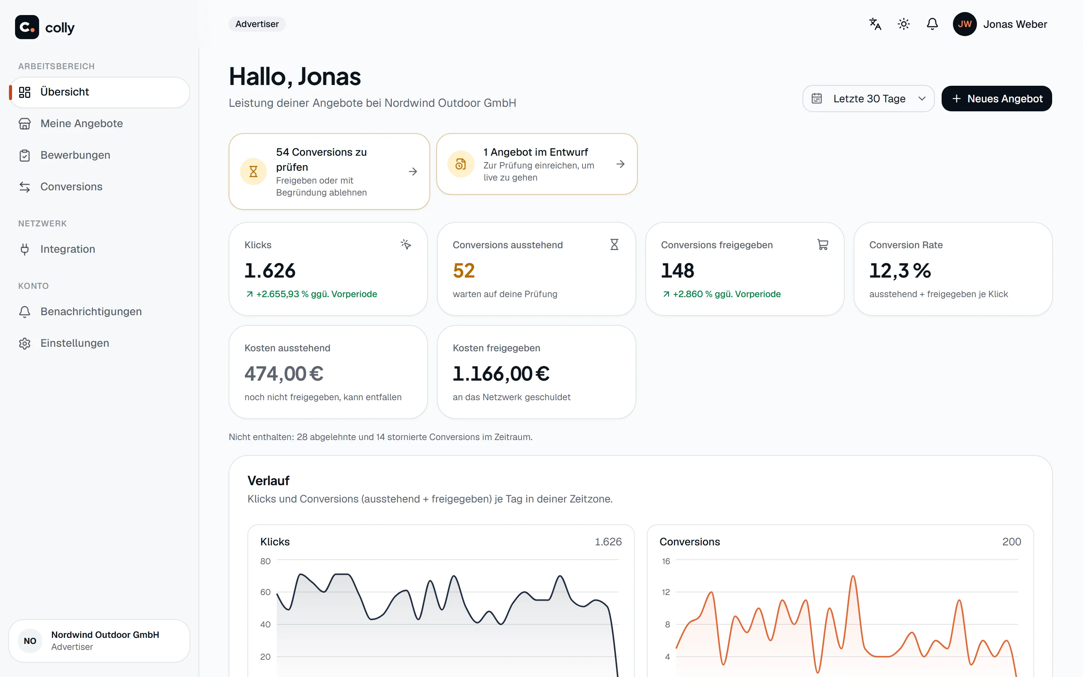Go to Meine Angebote in sidebar
The image size is (1083, 677).
[99, 124]
